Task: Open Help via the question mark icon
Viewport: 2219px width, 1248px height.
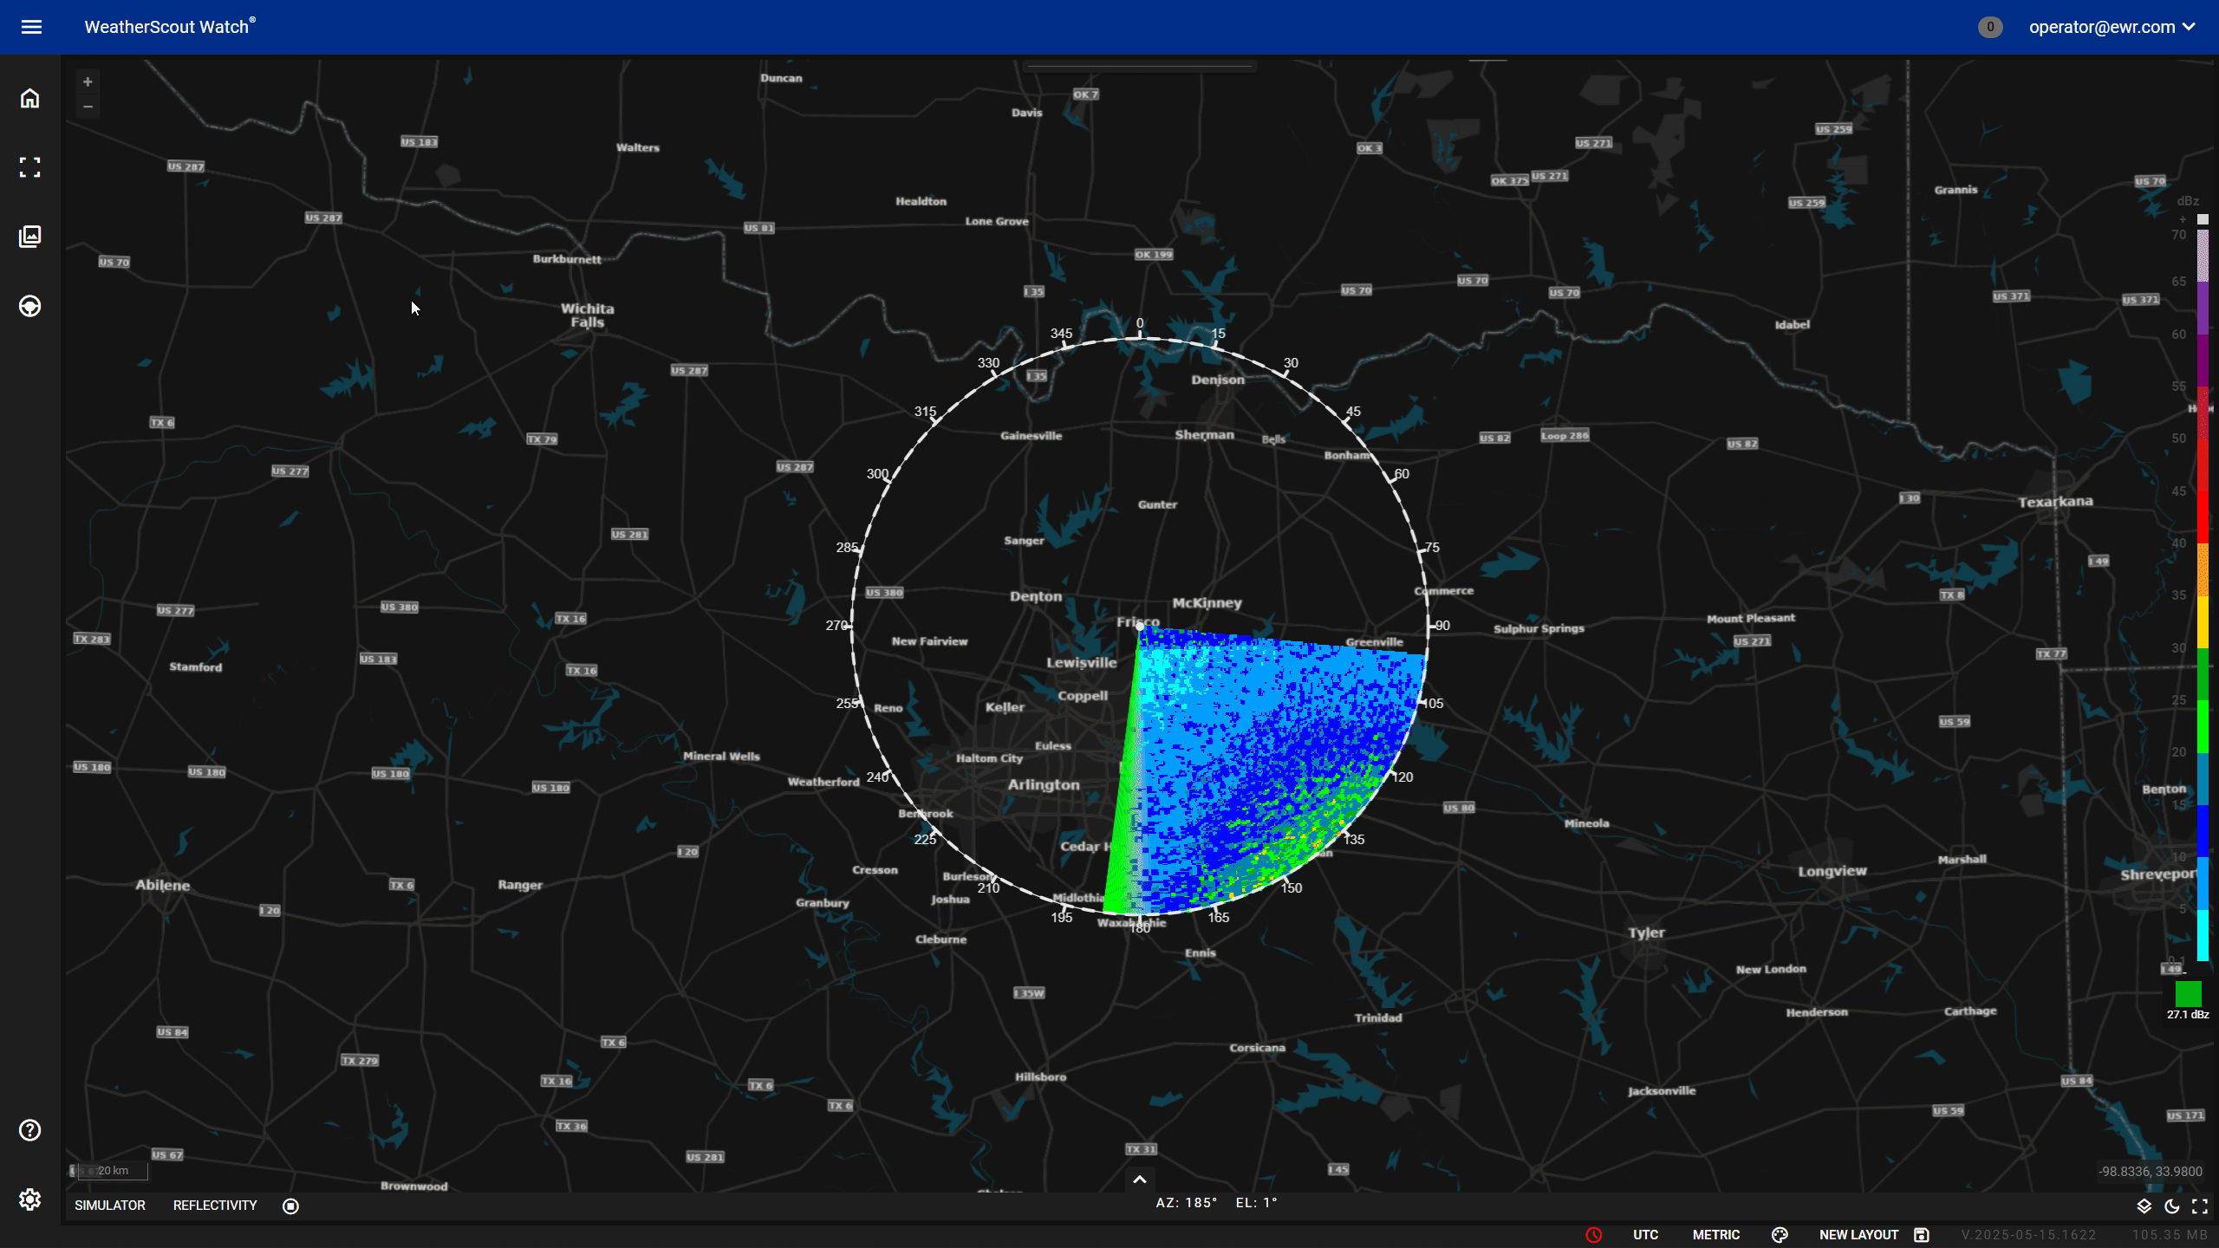Action: click(29, 1130)
